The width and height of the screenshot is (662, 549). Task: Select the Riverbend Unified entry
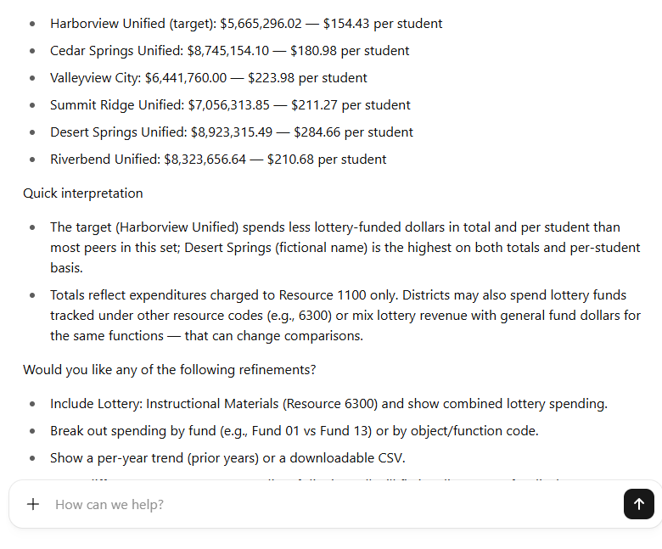(218, 160)
